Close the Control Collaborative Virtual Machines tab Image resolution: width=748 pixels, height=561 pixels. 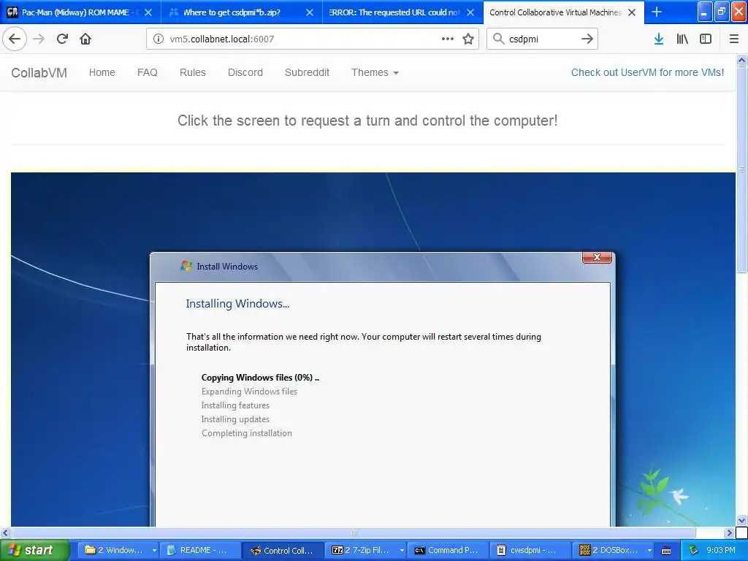click(x=632, y=12)
